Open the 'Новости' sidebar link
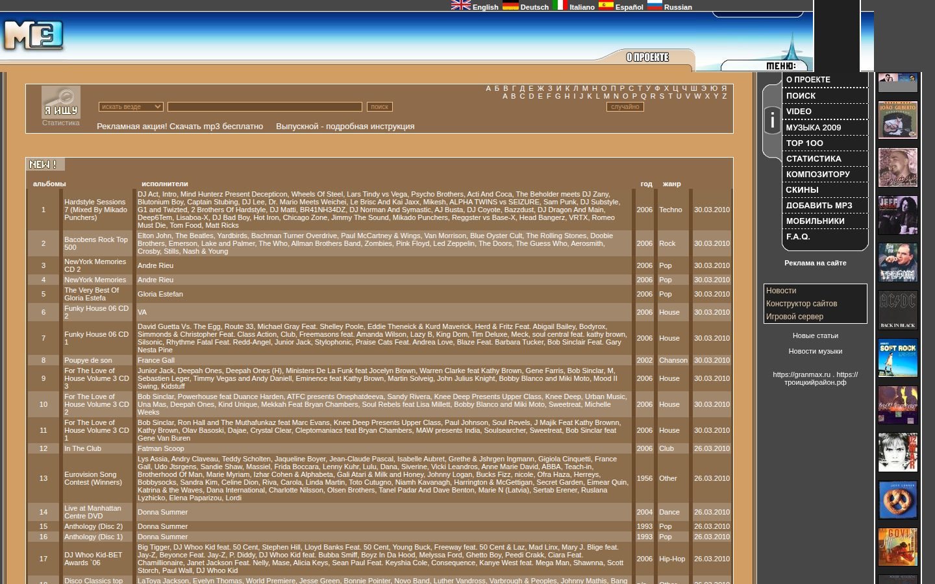Screen dimensions: 935x584 [781, 291]
